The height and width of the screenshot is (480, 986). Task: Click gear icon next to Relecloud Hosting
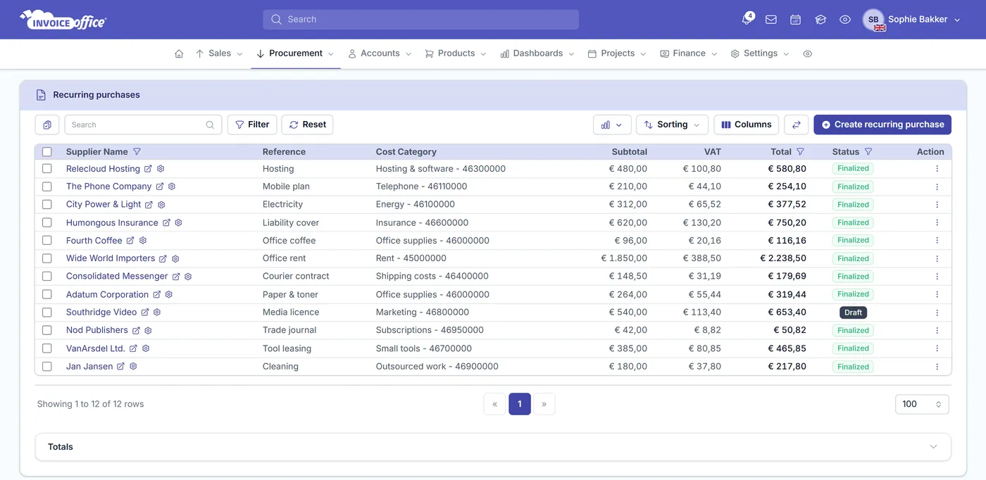point(161,169)
